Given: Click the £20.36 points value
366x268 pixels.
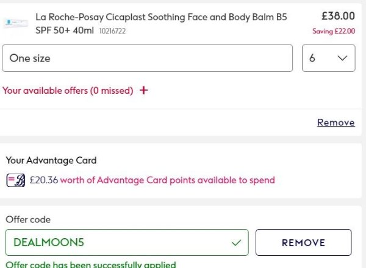Looking at the screenshot, I should (43, 180).
